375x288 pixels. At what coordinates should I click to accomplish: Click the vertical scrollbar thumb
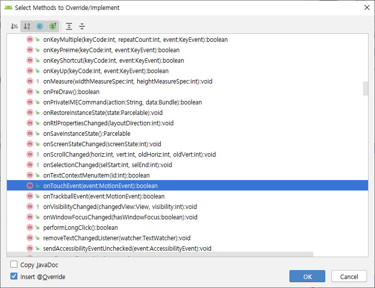click(x=366, y=89)
